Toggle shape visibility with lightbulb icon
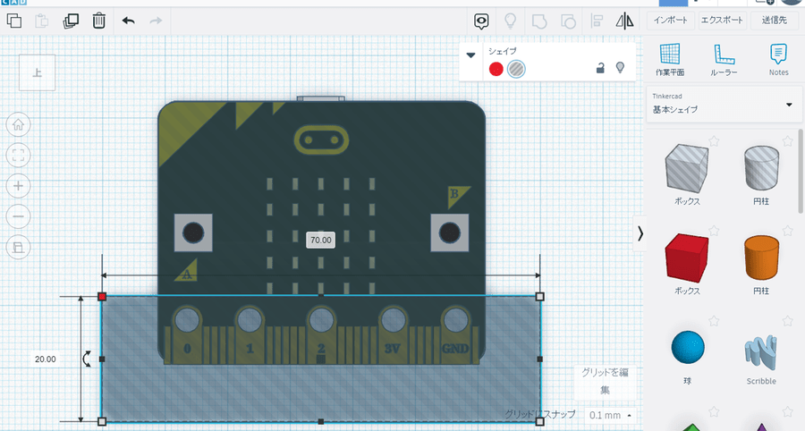 [619, 68]
